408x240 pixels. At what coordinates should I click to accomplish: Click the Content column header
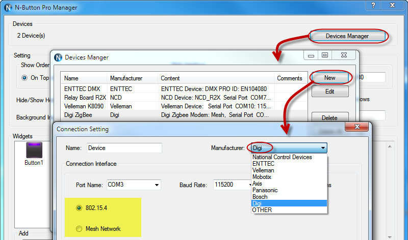click(x=216, y=78)
